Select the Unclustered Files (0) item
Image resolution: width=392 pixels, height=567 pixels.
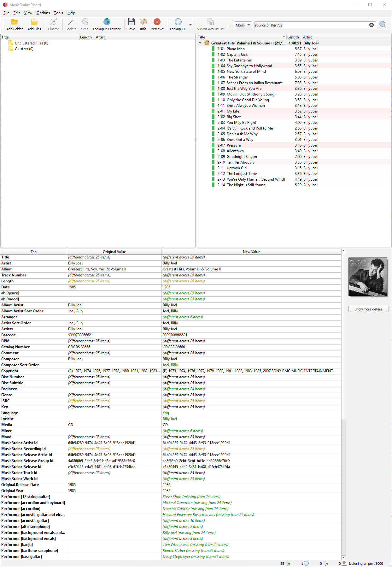click(x=32, y=43)
